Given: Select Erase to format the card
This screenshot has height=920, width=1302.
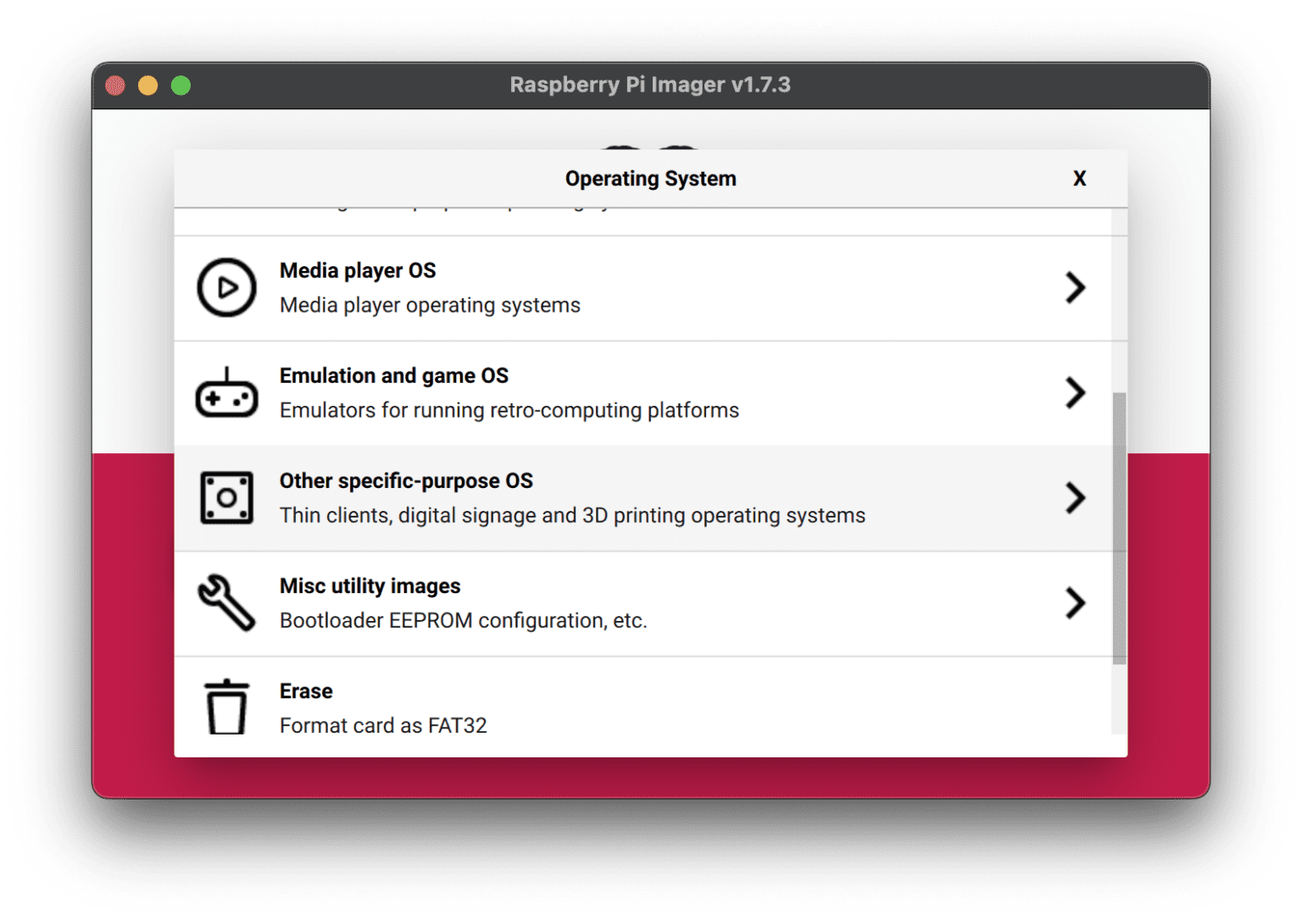Looking at the screenshot, I should coord(306,691).
